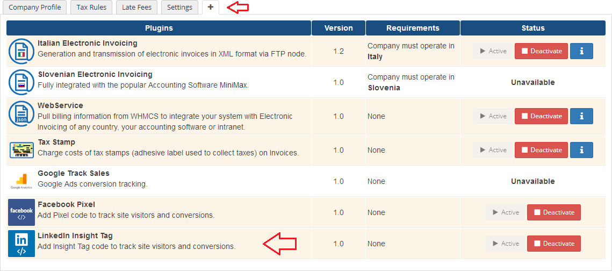Click Active button for Facebook Pixel
Viewport: 612px width, 271px height.
pos(506,212)
